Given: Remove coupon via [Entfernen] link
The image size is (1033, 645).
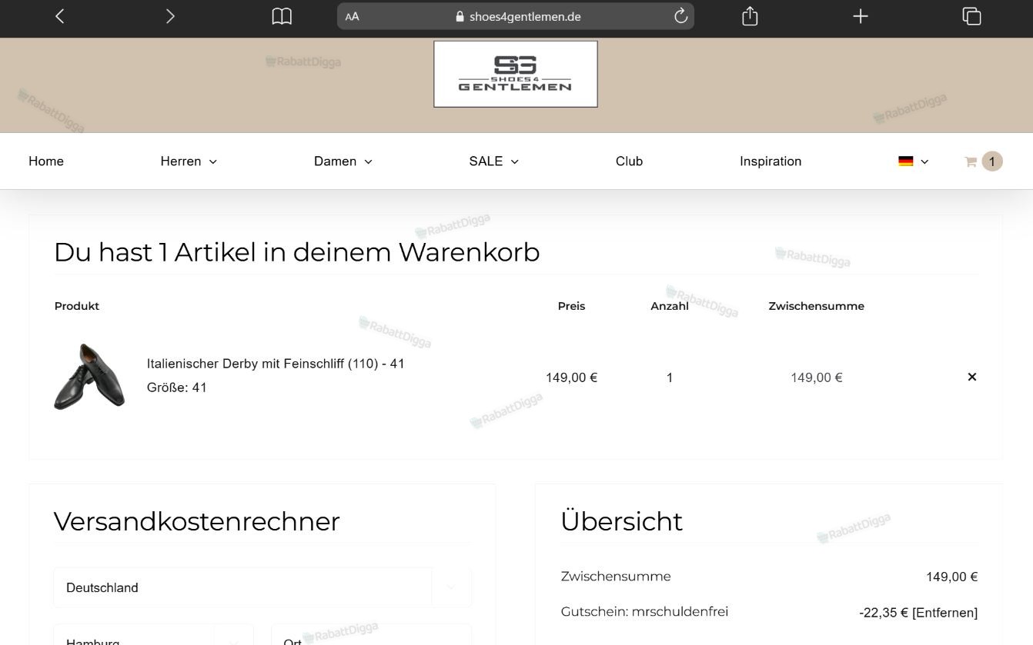Looking at the screenshot, I should 944,613.
